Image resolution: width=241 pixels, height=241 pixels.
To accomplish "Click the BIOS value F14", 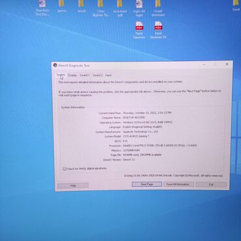I will click(x=125, y=141).
